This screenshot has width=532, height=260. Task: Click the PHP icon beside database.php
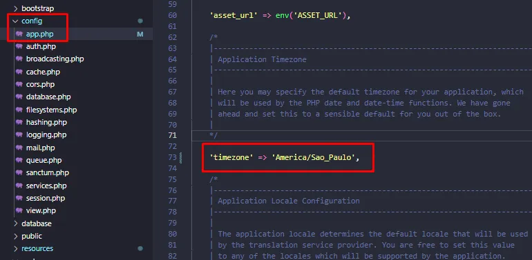(x=19, y=97)
